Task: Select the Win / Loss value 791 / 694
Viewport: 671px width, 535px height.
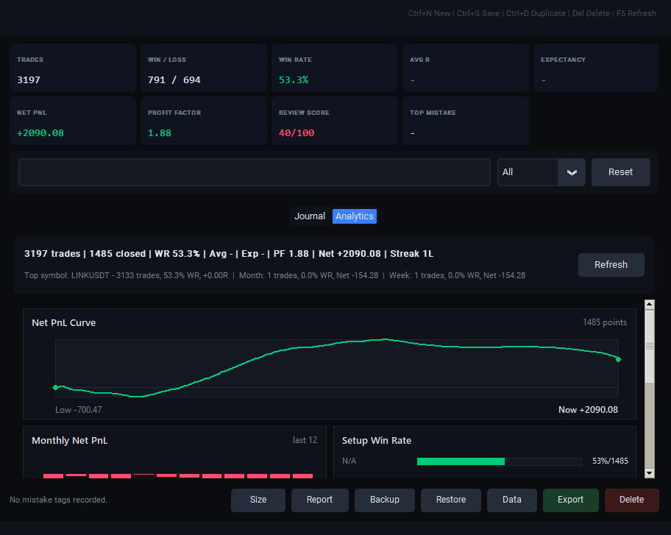Action: tap(174, 80)
